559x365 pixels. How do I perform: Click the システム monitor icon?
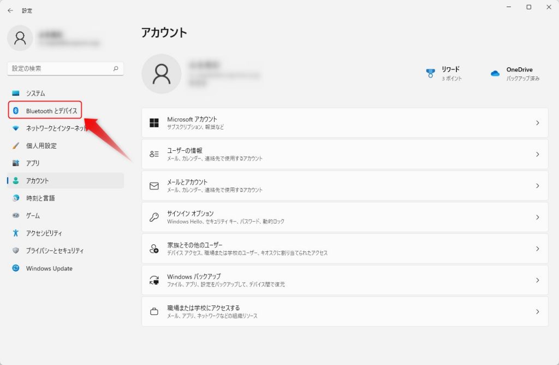16,93
